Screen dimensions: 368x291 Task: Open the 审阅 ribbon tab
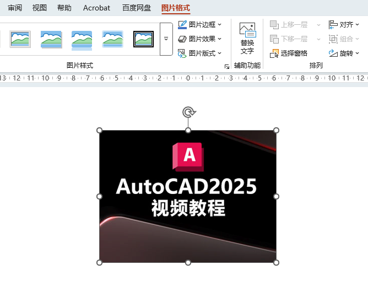coord(15,8)
